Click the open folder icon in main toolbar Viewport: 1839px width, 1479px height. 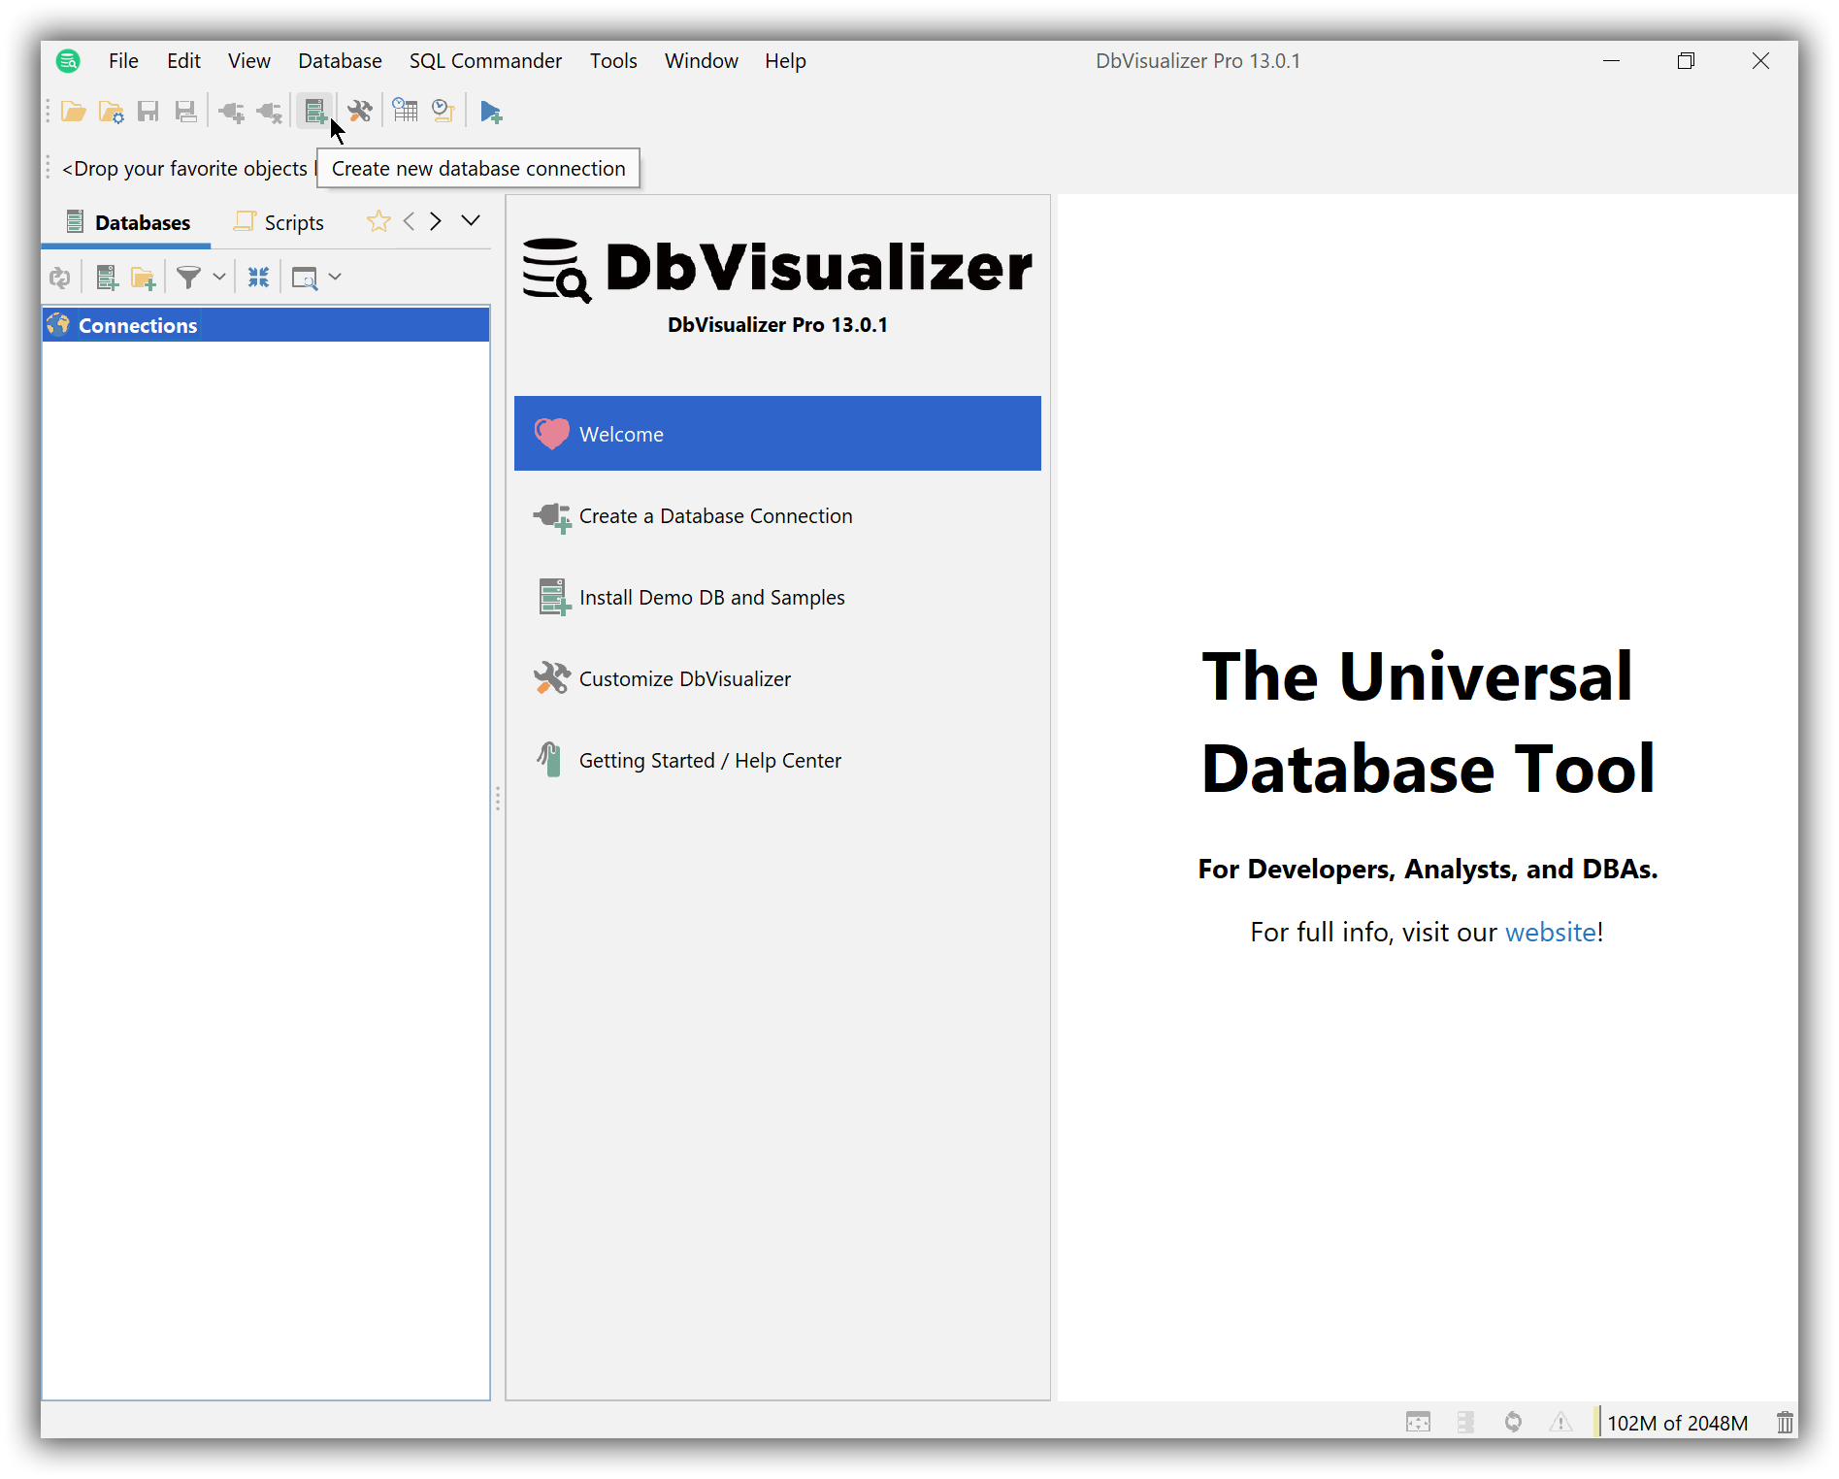coord(73,112)
